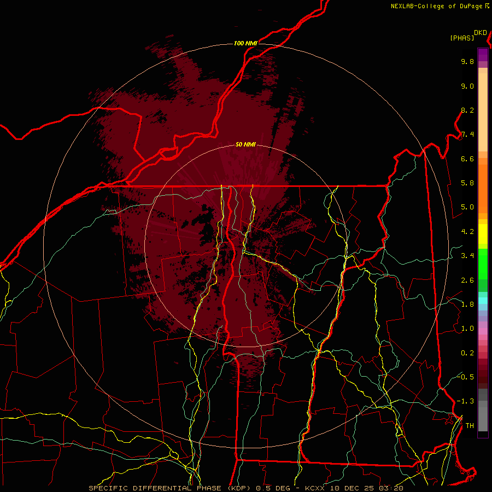Click the bright green color bar segment
This screenshot has height=492, width=492.
[483, 264]
